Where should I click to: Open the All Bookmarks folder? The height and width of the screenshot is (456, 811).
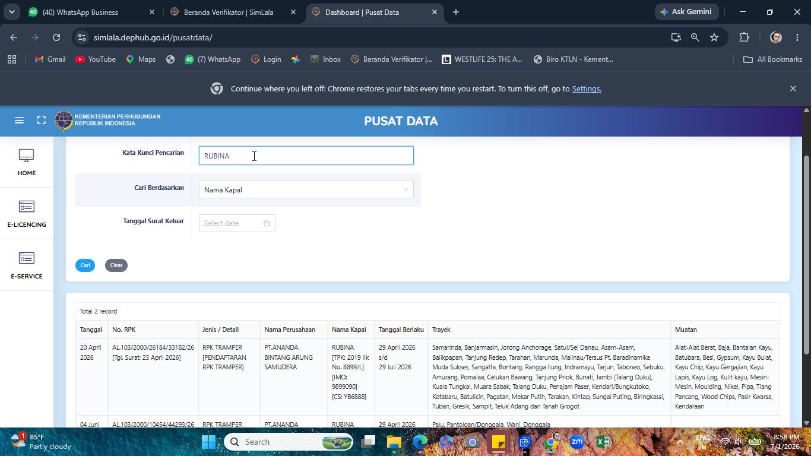(773, 59)
